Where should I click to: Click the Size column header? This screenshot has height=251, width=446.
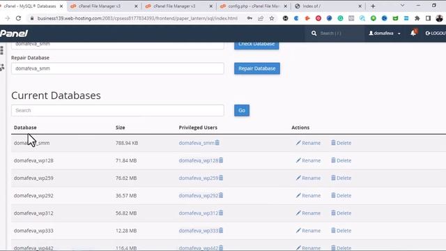pos(120,128)
